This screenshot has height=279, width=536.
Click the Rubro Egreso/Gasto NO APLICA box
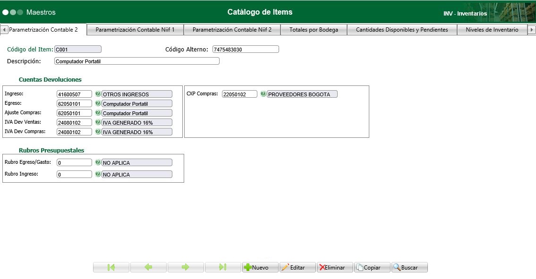point(137,162)
